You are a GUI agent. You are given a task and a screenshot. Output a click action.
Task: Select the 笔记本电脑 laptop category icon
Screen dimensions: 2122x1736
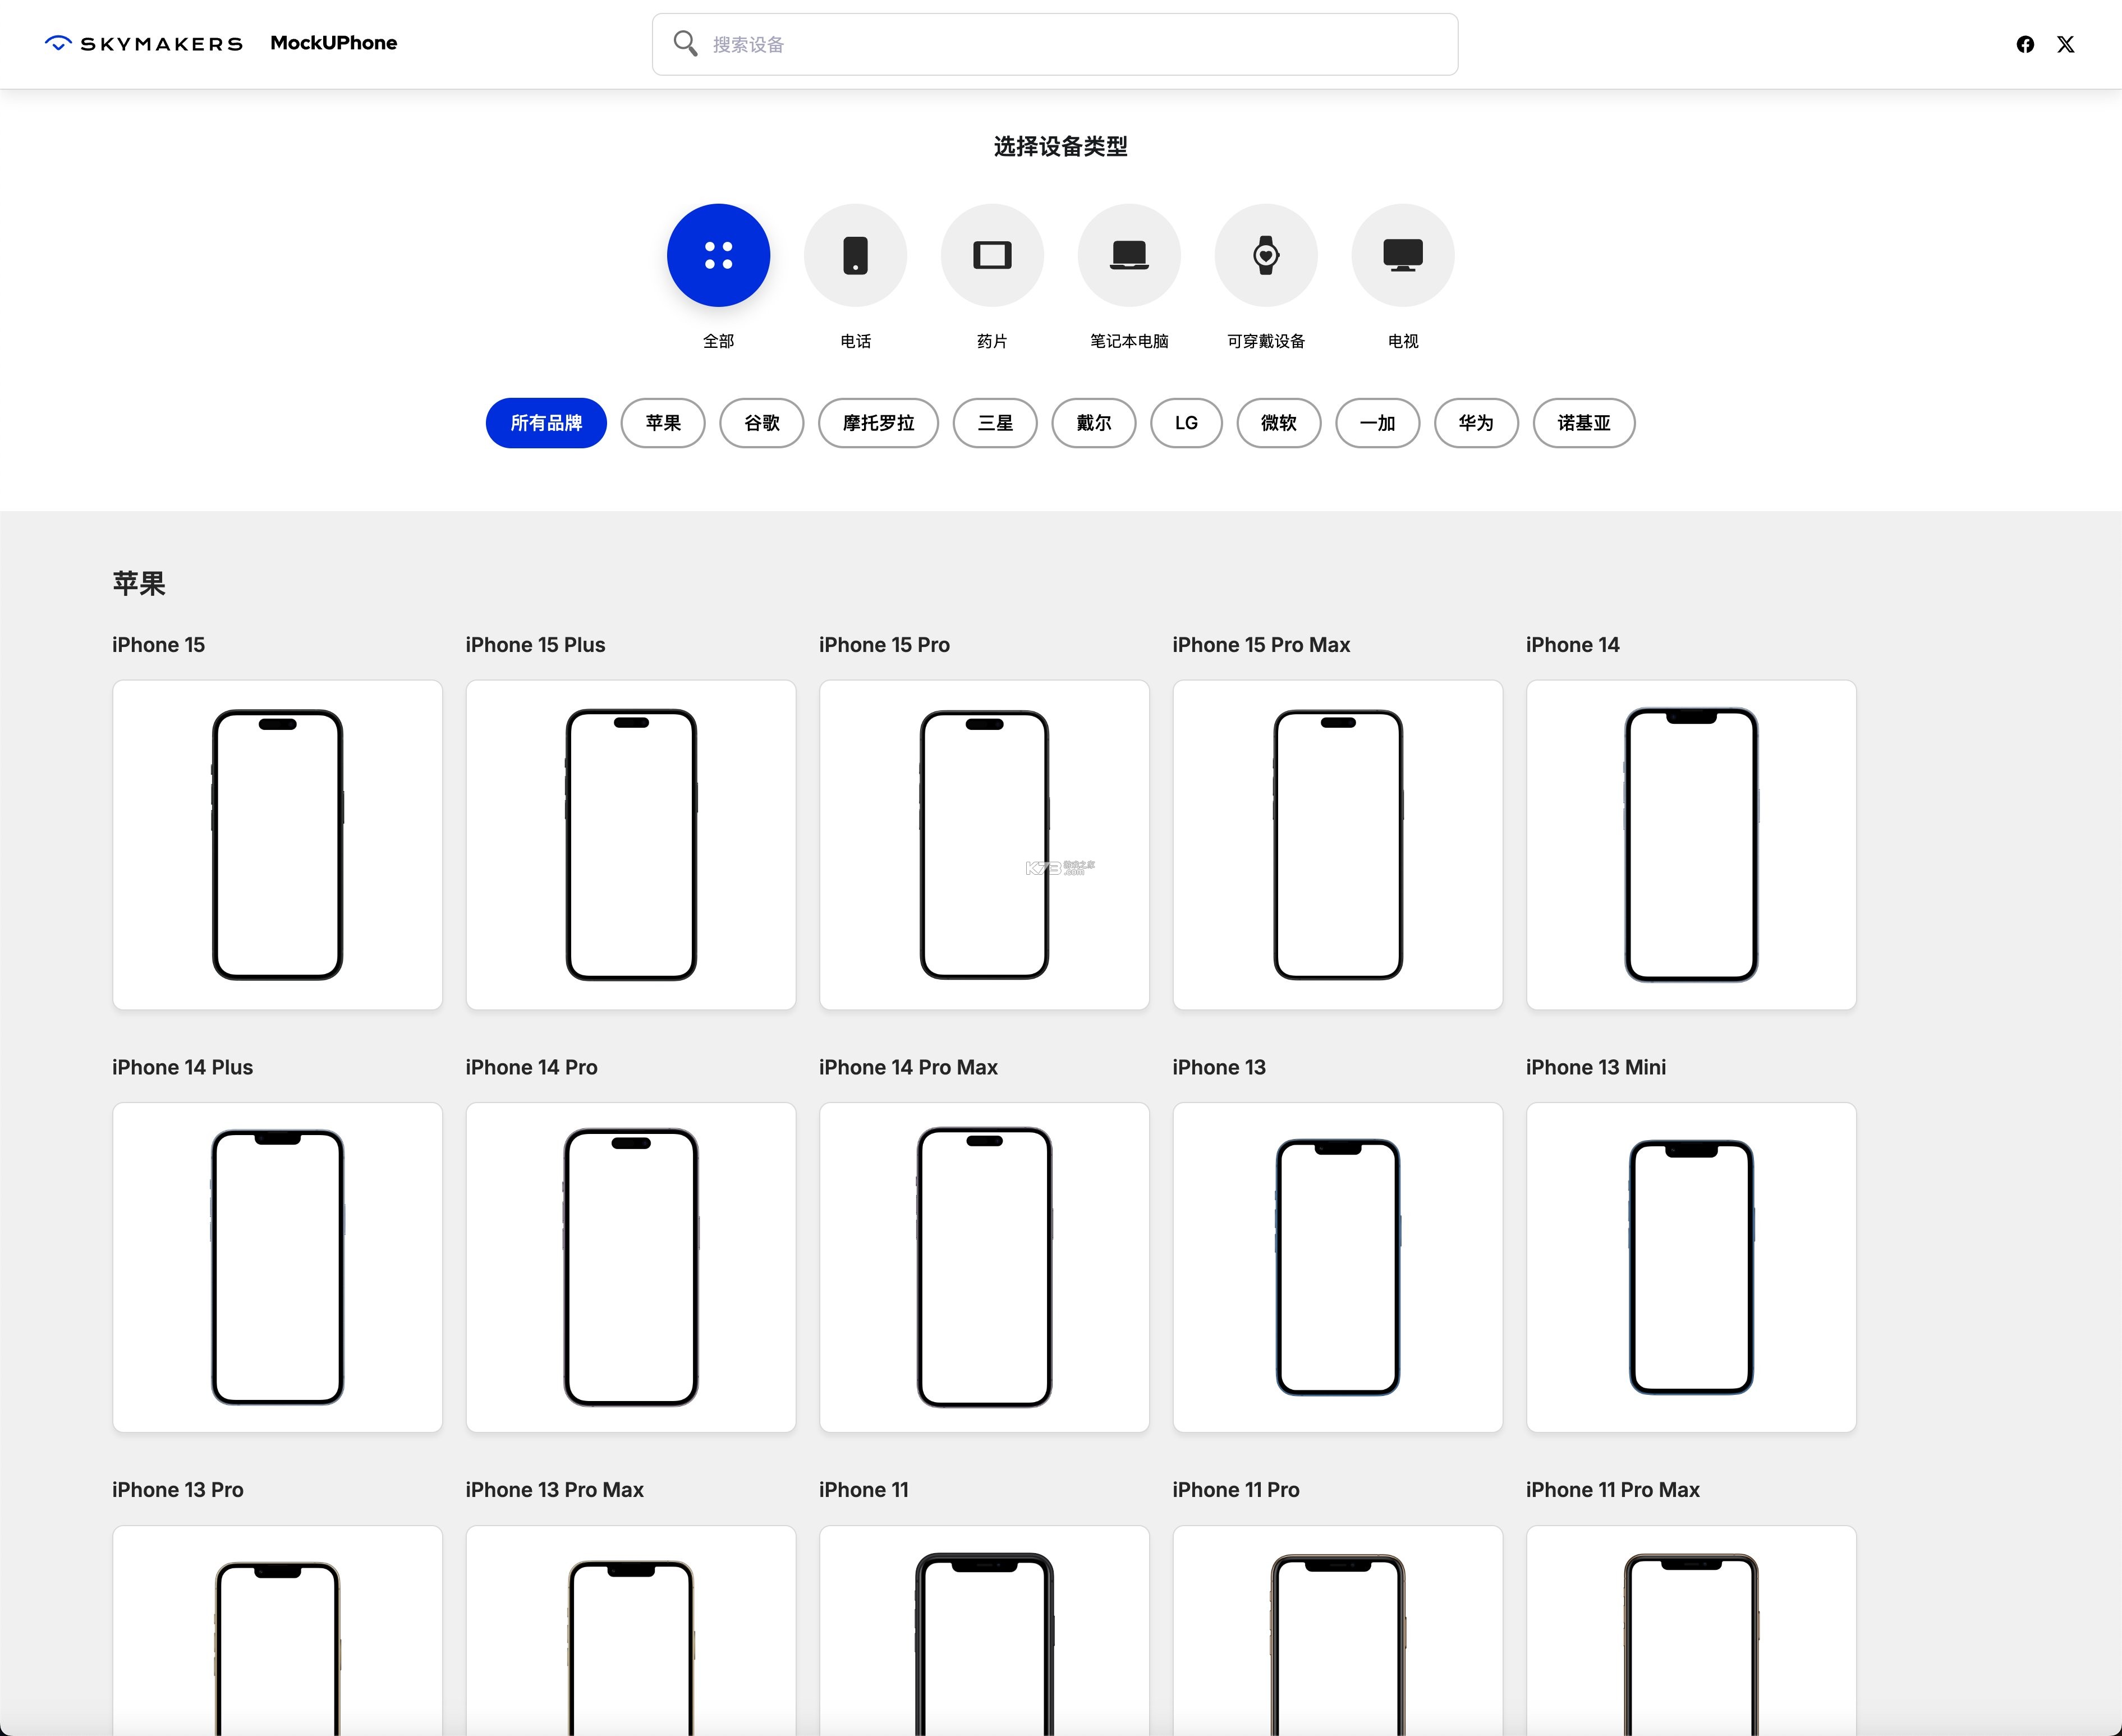click(x=1129, y=255)
